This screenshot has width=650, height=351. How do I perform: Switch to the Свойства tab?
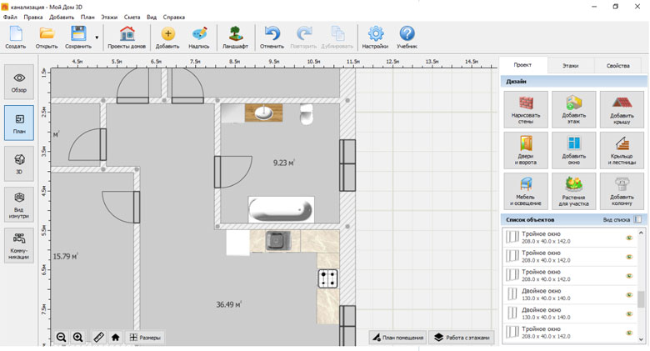click(617, 65)
